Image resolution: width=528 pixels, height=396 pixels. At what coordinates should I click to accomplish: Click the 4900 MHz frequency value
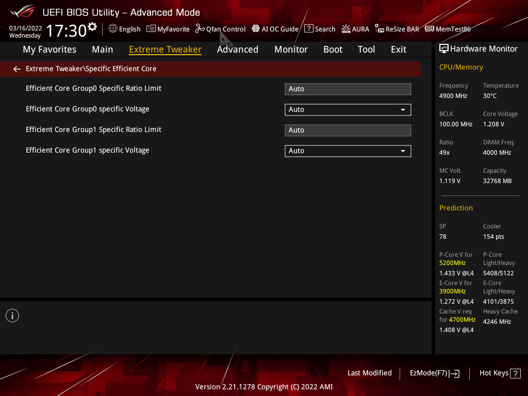point(453,96)
